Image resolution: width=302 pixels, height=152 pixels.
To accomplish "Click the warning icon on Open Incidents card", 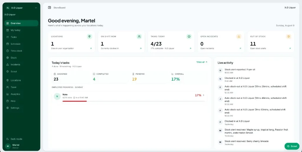I will pos(239,36).
